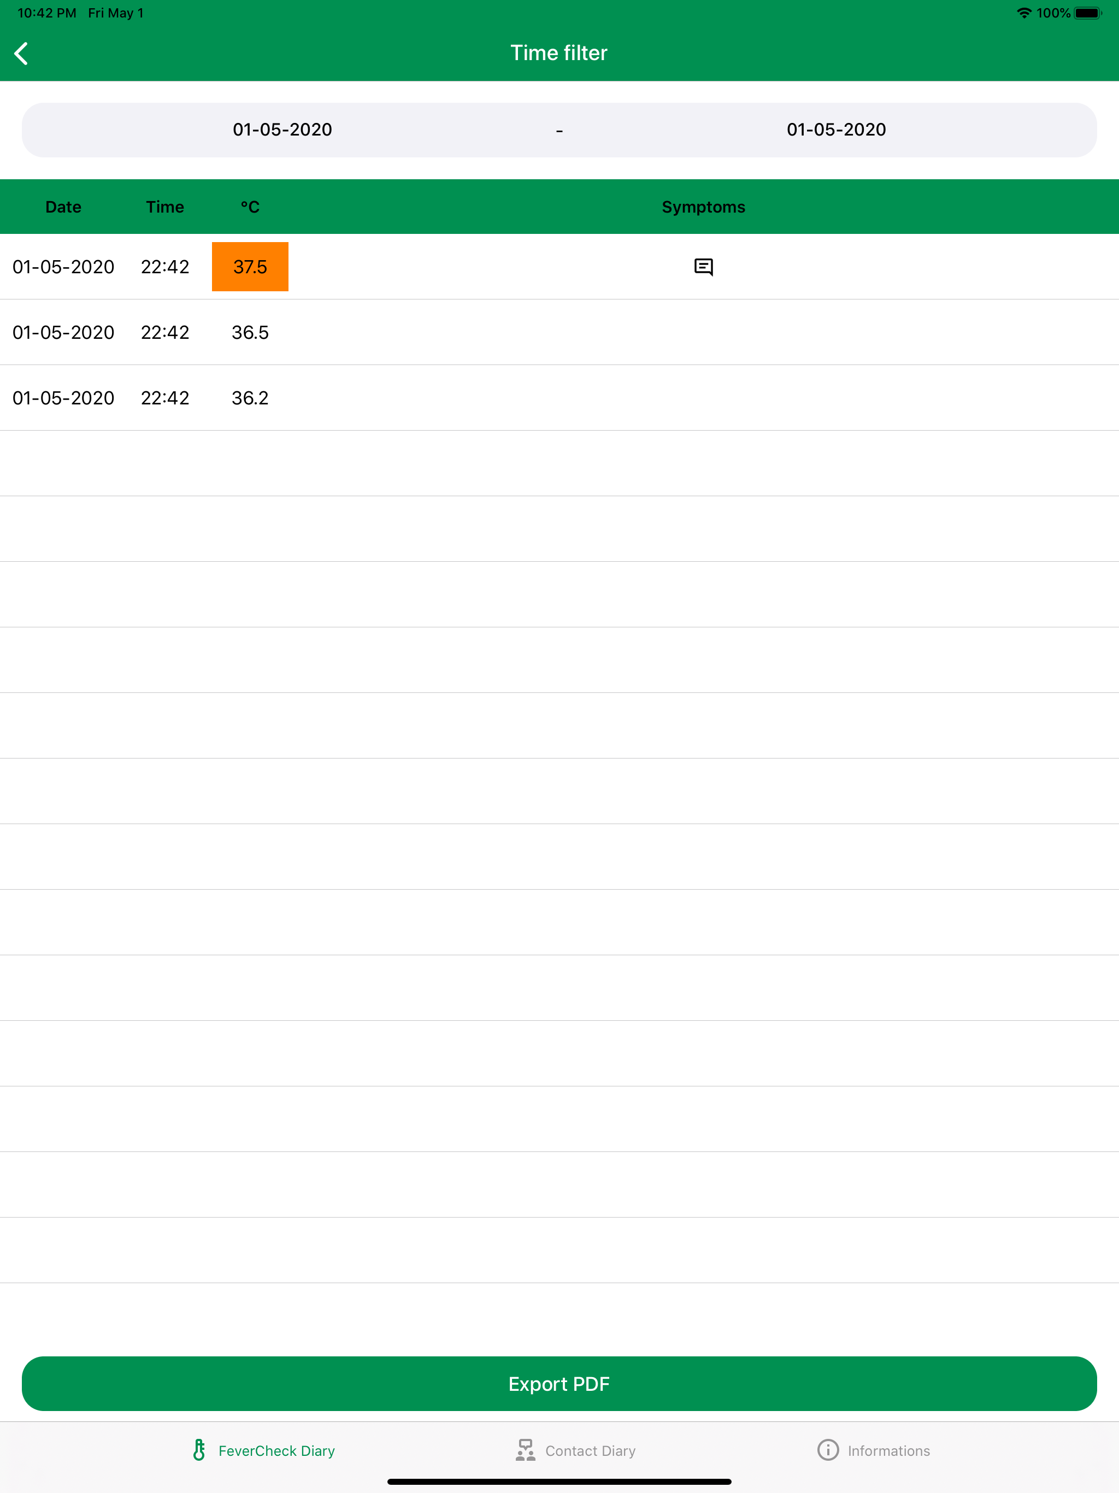Open the symptoms note icon for 37.5 entry
The height and width of the screenshot is (1493, 1119).
pos(703,267)
